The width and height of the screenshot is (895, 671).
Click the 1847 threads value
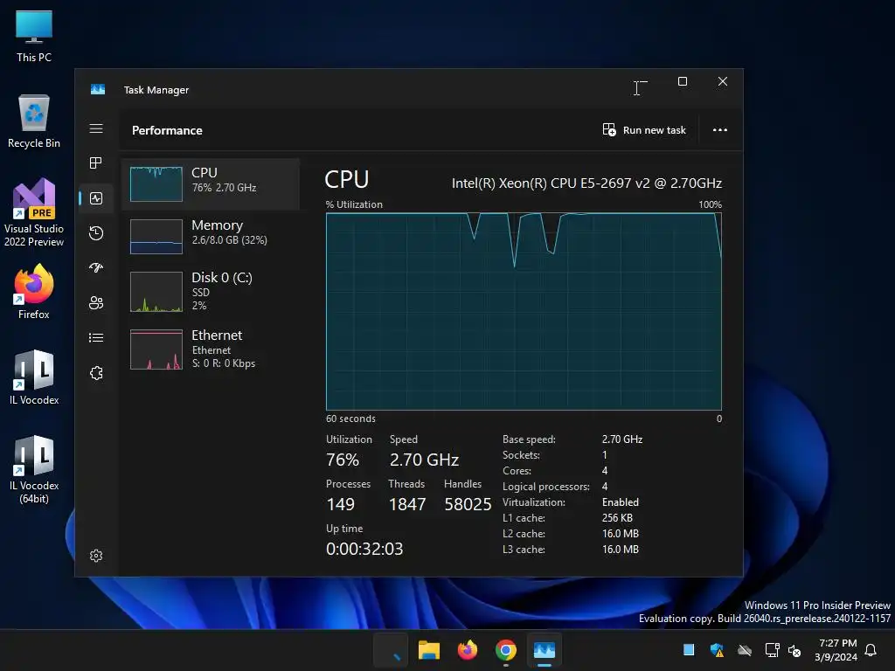407,504
